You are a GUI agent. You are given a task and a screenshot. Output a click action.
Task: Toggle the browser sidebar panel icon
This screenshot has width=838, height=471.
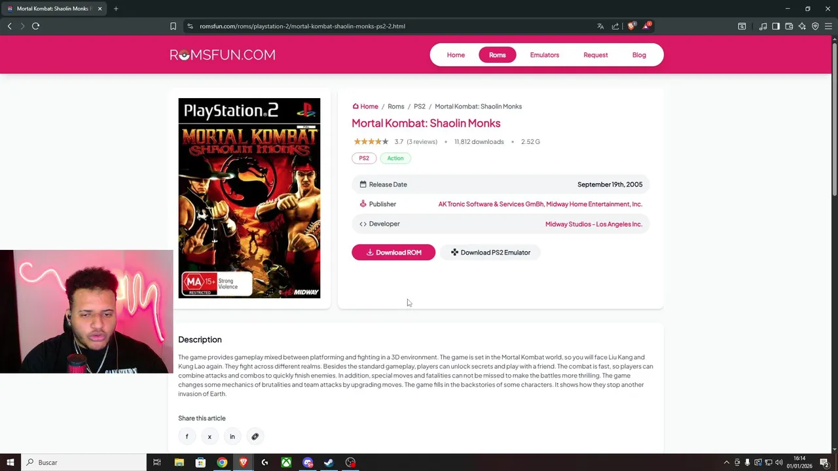[776, 26]
